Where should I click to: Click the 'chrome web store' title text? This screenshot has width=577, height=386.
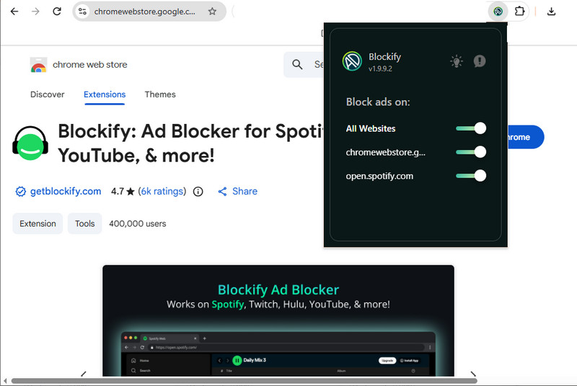89,65
